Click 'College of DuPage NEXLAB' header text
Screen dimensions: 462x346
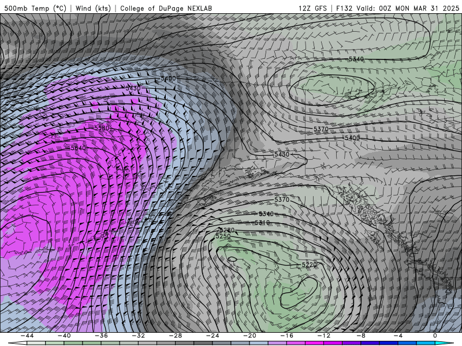tap(166, 8)
